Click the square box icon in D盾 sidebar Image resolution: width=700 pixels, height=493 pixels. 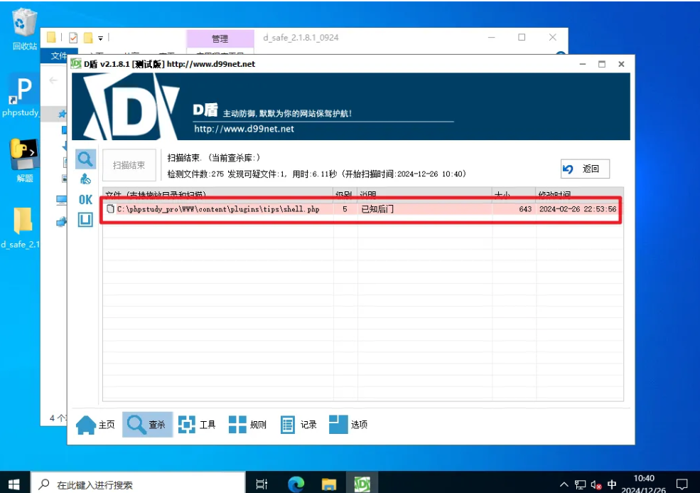coord(85,219)
